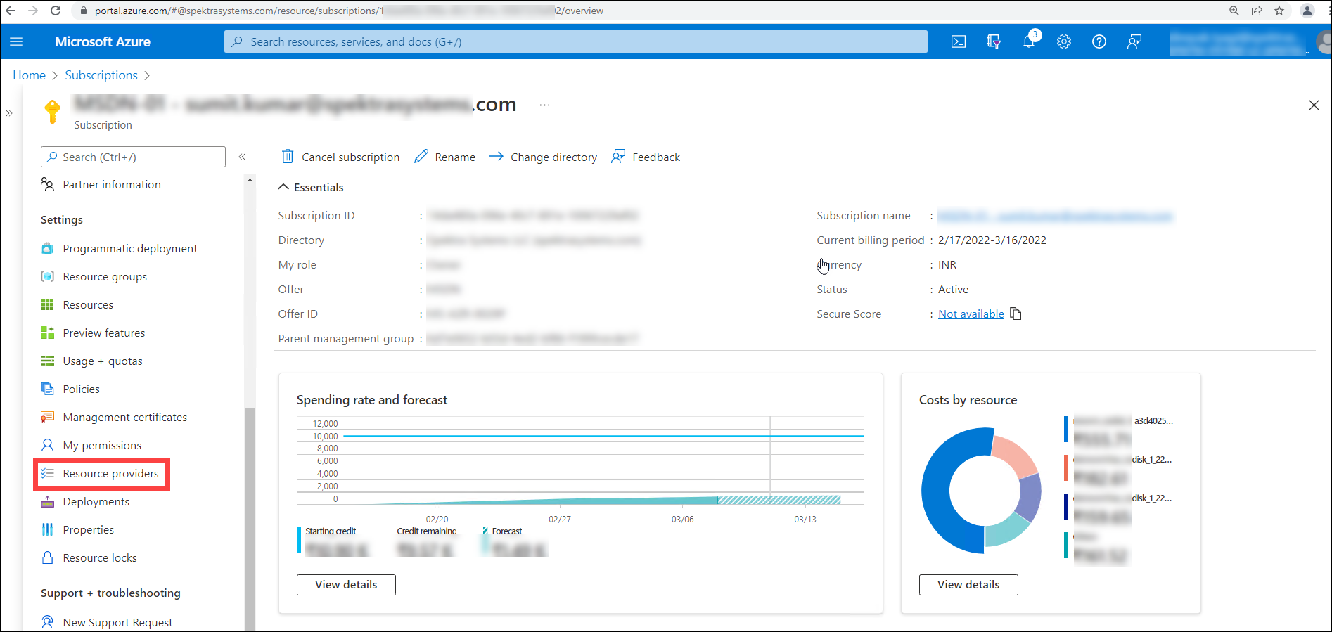Click the Microsoft Azure logo text
Screen dimensions: 1332x632
(x=103, y=41)
